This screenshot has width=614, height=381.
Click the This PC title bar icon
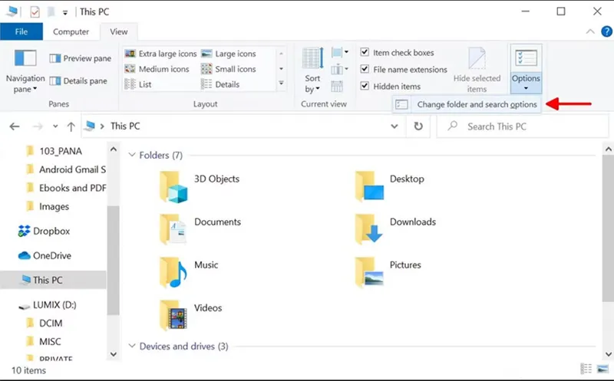tap(12, 11)
